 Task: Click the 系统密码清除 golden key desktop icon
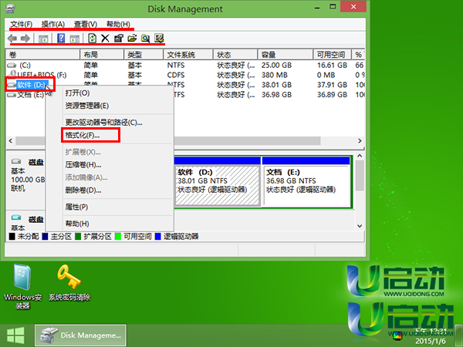[x=69, y=282]
